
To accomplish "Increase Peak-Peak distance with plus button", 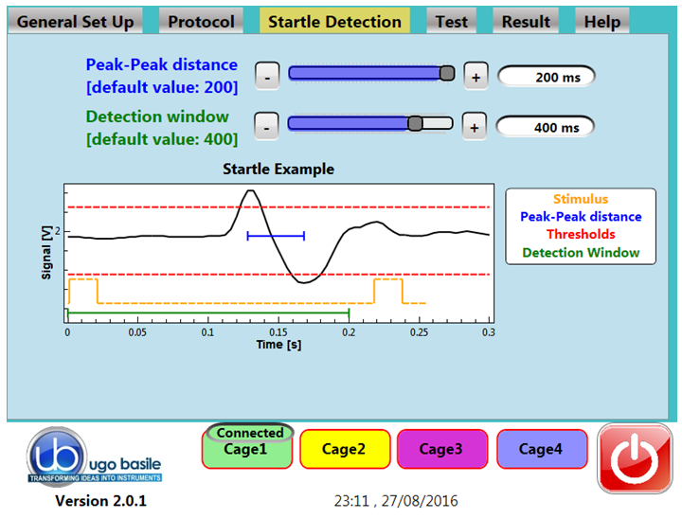I will pyautogui.click(x=475, y=76).
